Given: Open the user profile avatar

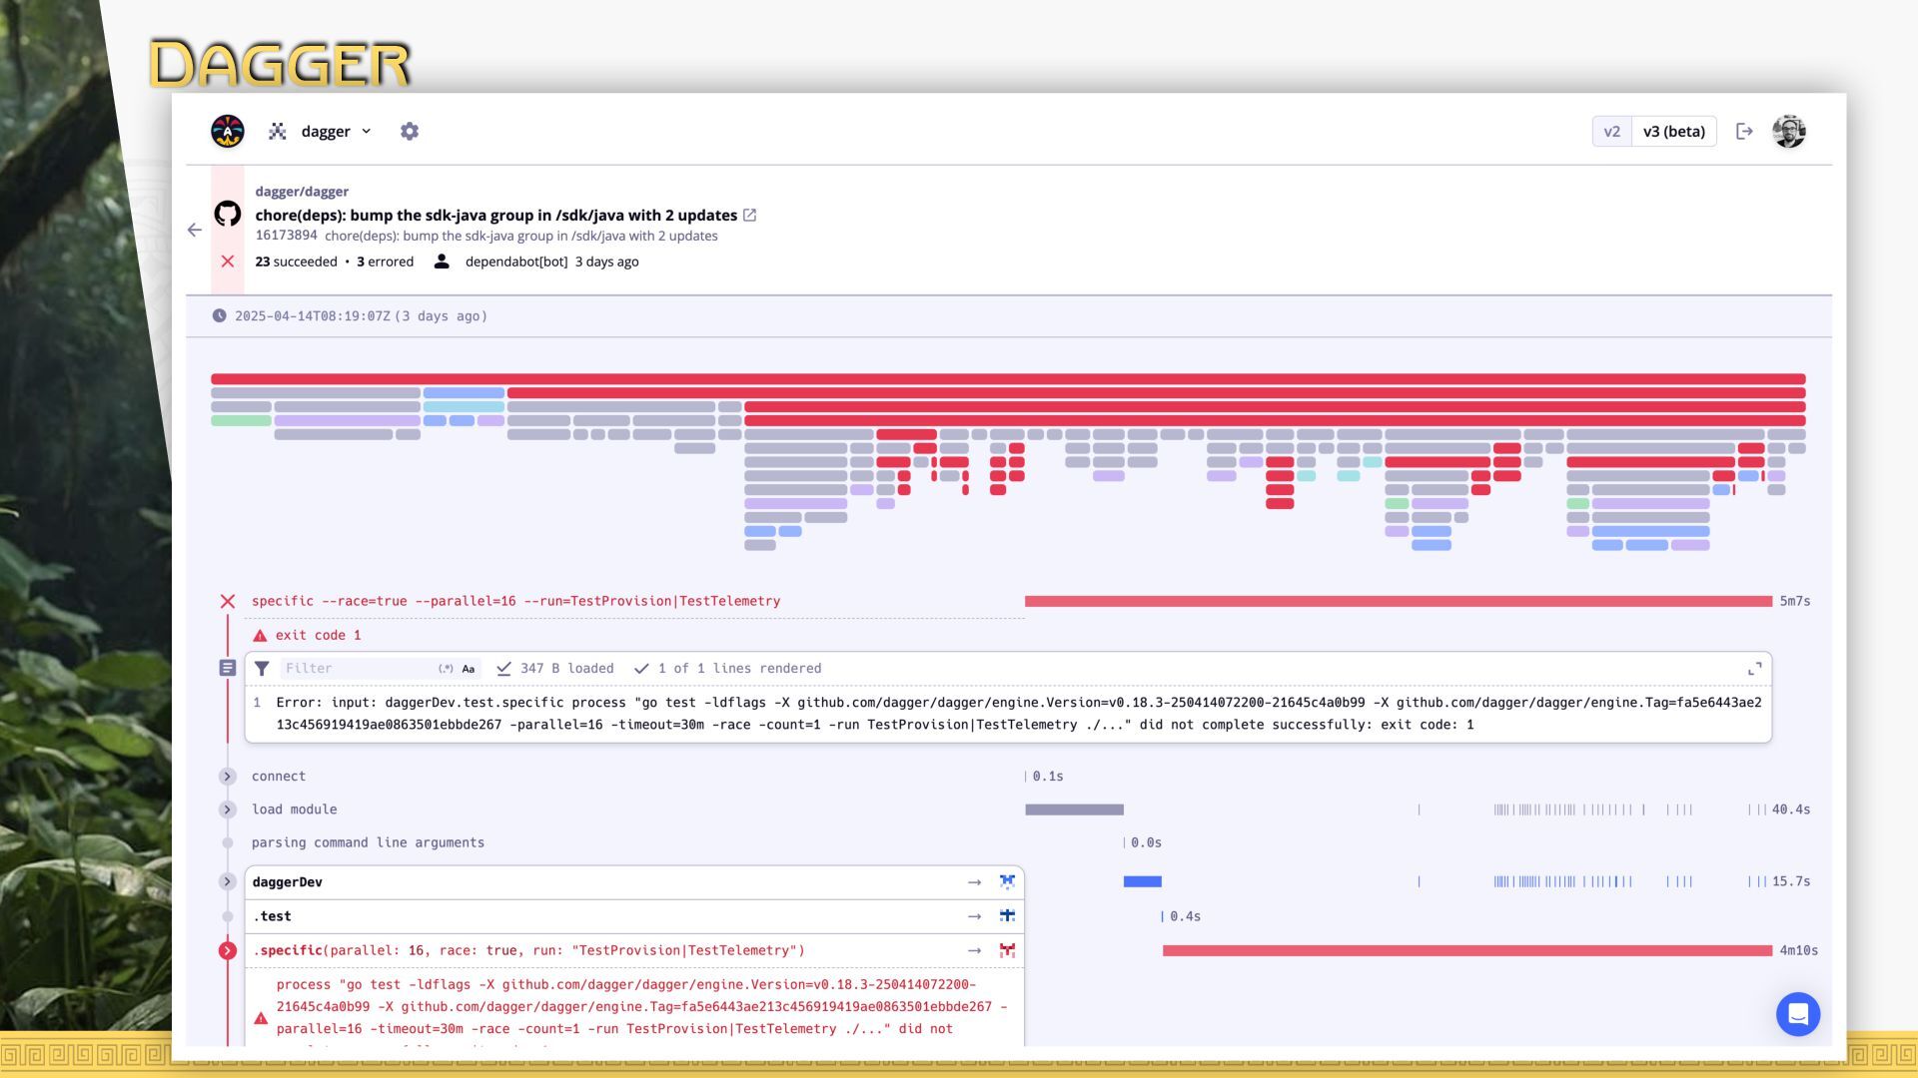Looking at the screenshot, I should click(1788, 132).
